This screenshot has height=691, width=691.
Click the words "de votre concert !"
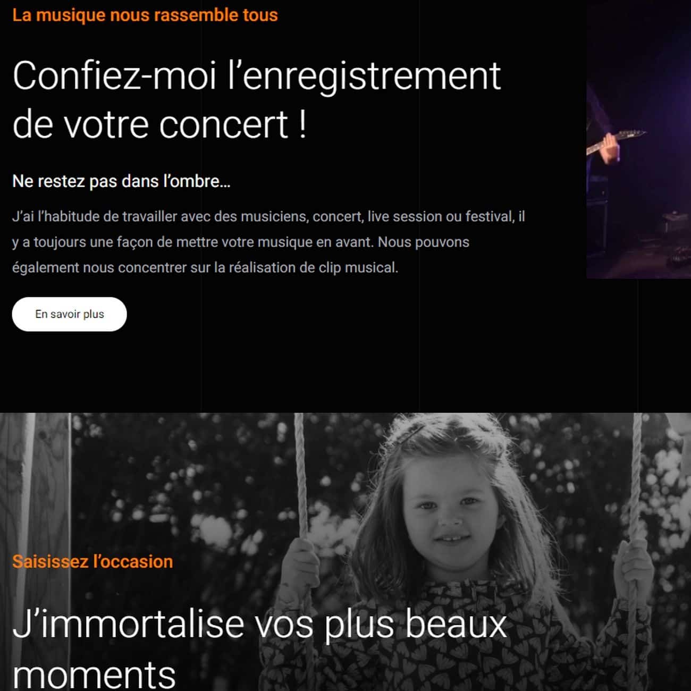(159, 124)
